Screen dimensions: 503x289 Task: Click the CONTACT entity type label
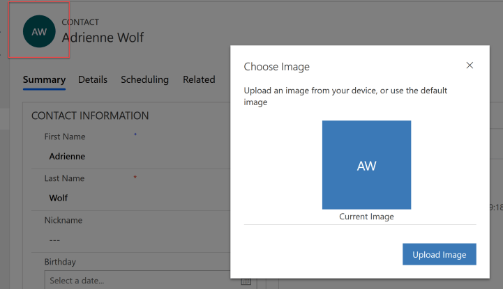(80, 22)
